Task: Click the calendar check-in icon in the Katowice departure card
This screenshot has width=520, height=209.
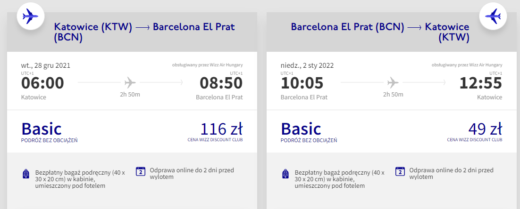Action: coord(140,171)
